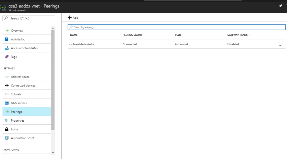Screen dimensions: 287x159
Task: Click the sidebar scrollbar up arrow
Action: click(53, 28)
